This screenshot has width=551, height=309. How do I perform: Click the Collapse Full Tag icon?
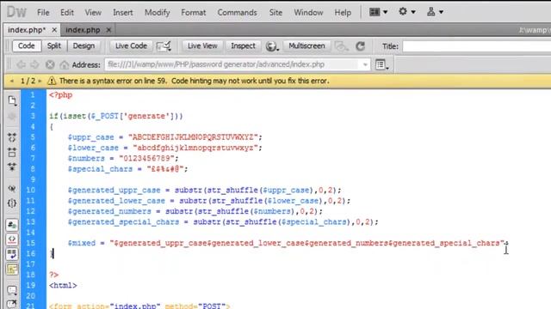[x=12, y=137]
